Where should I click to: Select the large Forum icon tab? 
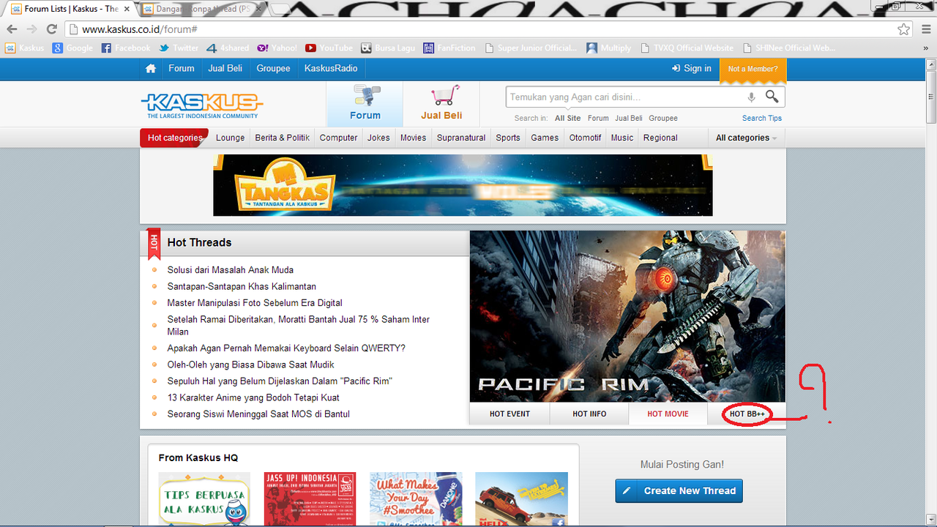(x=365, y=104)
